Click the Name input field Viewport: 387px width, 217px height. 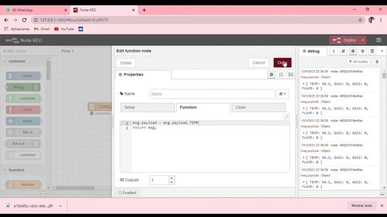pyautogui.click(x=212, y=94)
